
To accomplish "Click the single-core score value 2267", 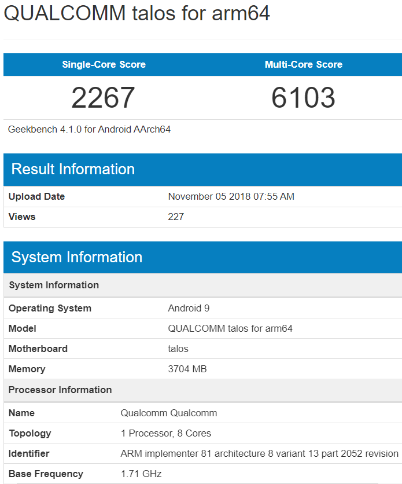I will click(104, 97).
